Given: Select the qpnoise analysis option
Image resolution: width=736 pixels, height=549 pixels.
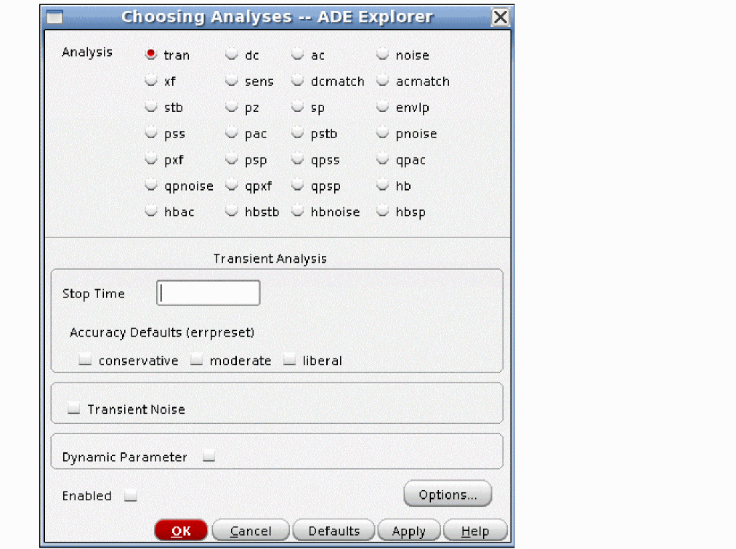Looking at the screenshot, I should tap(150, 185).
